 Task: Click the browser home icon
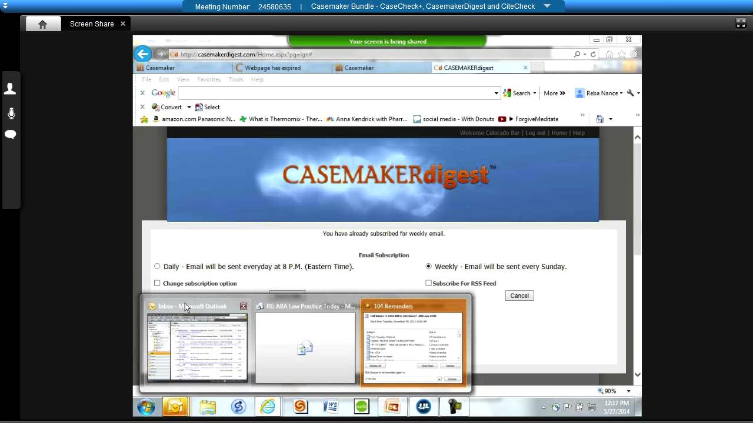609,54
